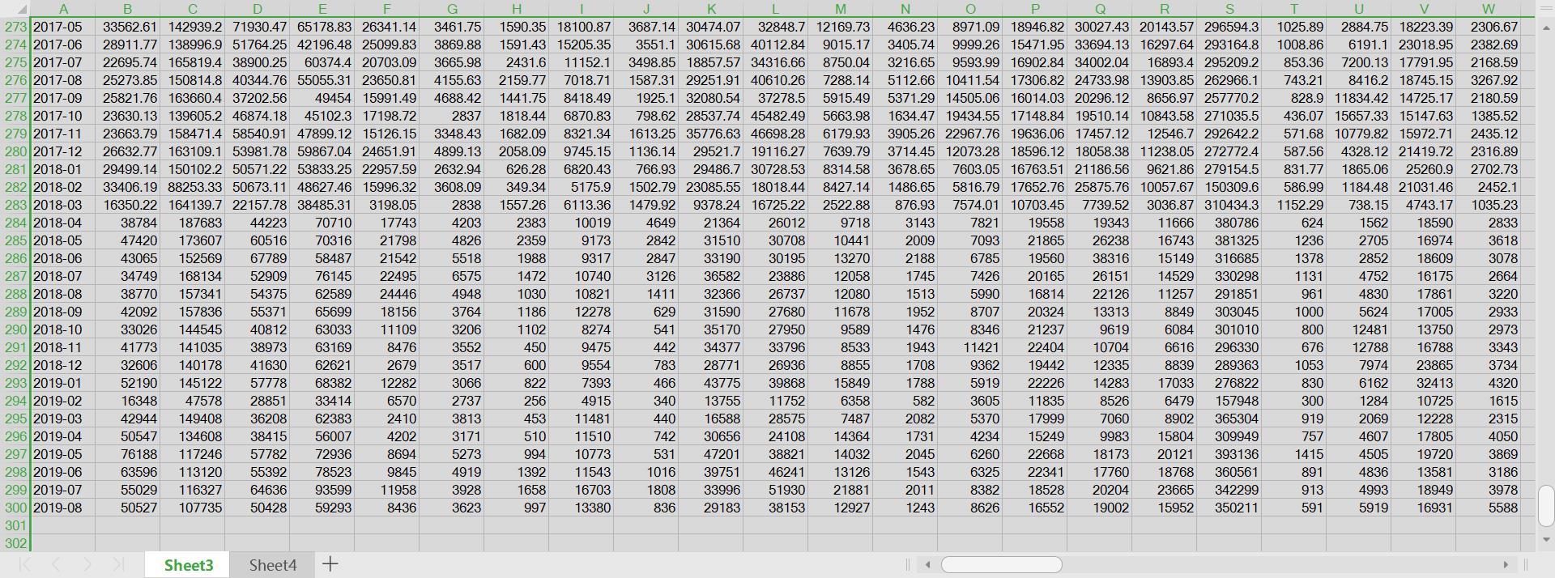This screenshot has height=578, width=1555.
Task: Click the vertical scrollbar thumb
Action: pos(1546,506)
